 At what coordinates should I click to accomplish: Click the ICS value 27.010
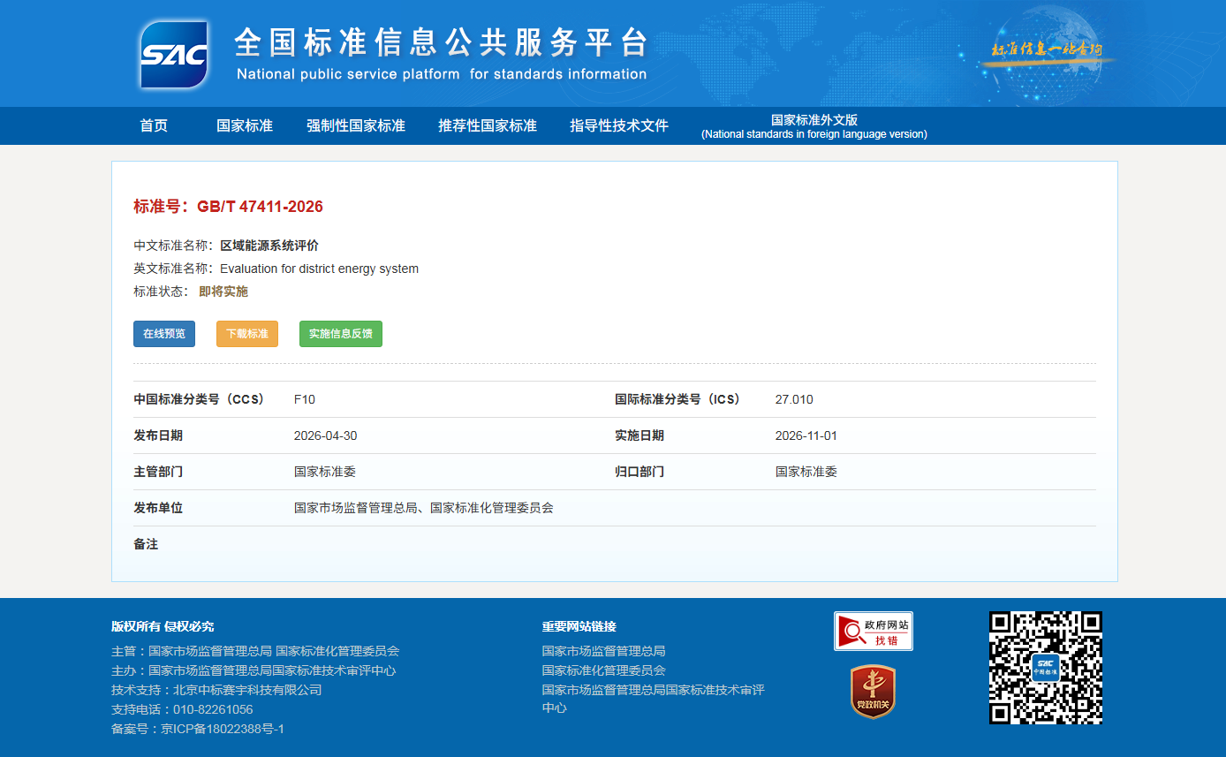click(x=794, y=399)
